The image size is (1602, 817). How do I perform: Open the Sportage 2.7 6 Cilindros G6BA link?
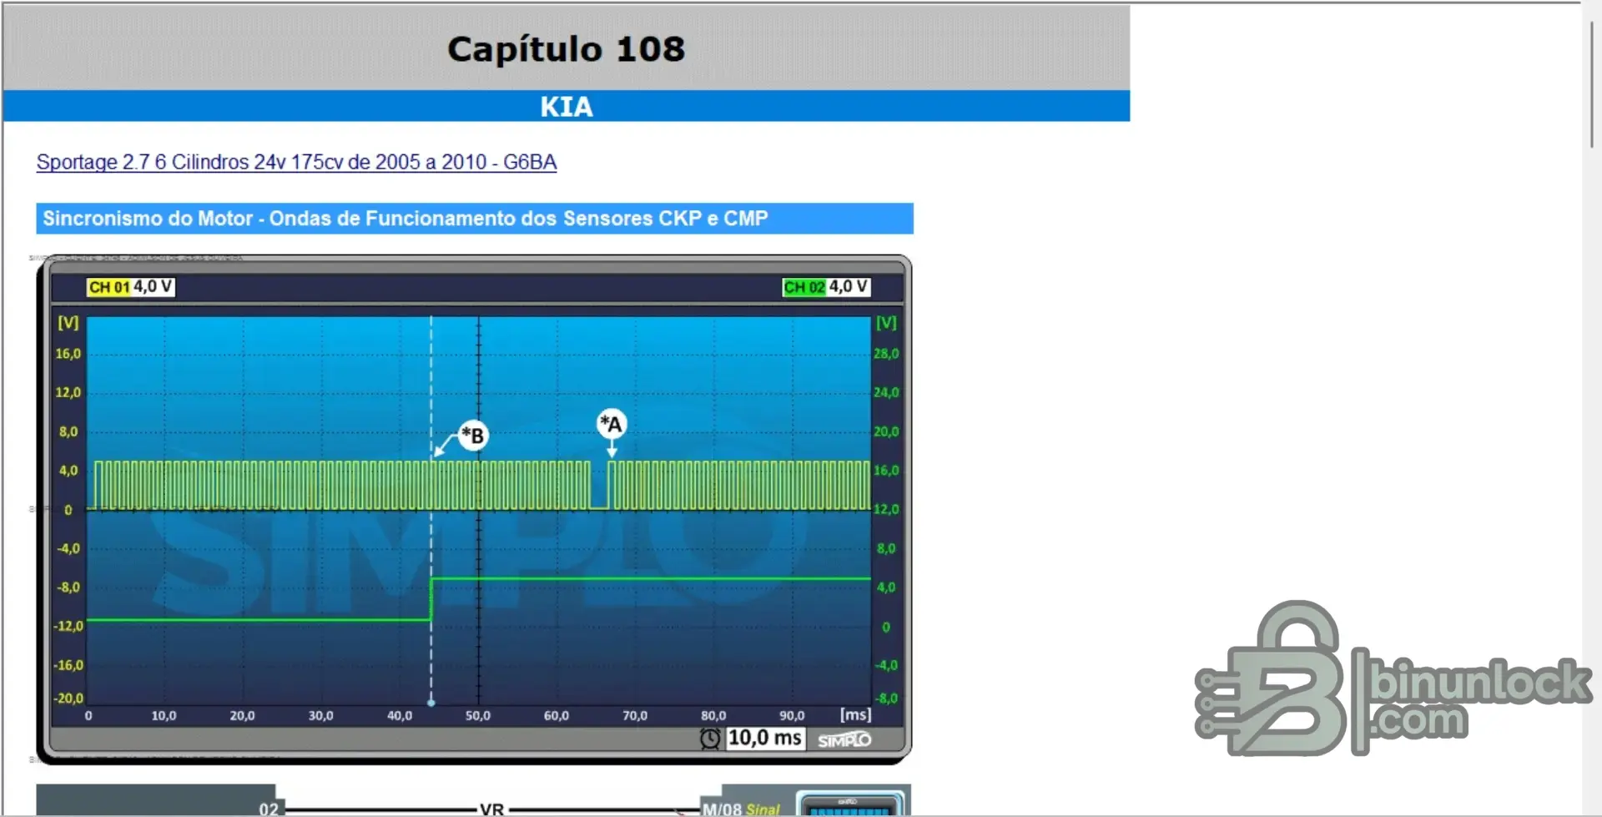tap(296, 162)
